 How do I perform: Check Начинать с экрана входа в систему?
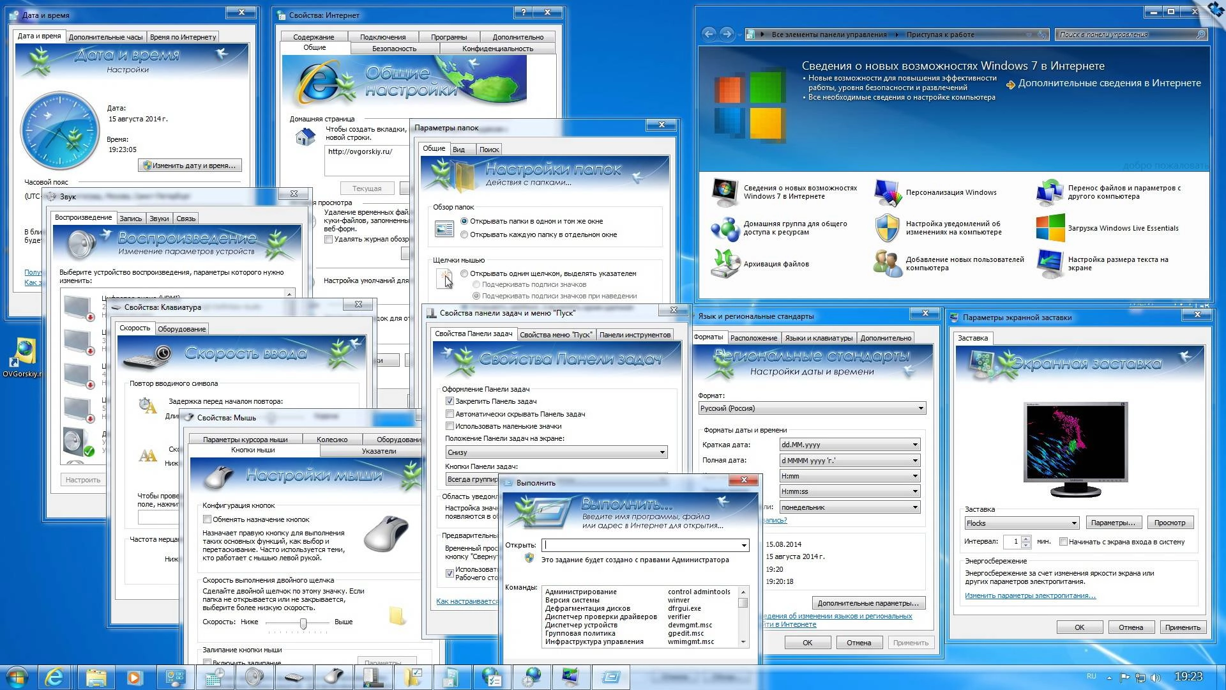pos(1064,541)
